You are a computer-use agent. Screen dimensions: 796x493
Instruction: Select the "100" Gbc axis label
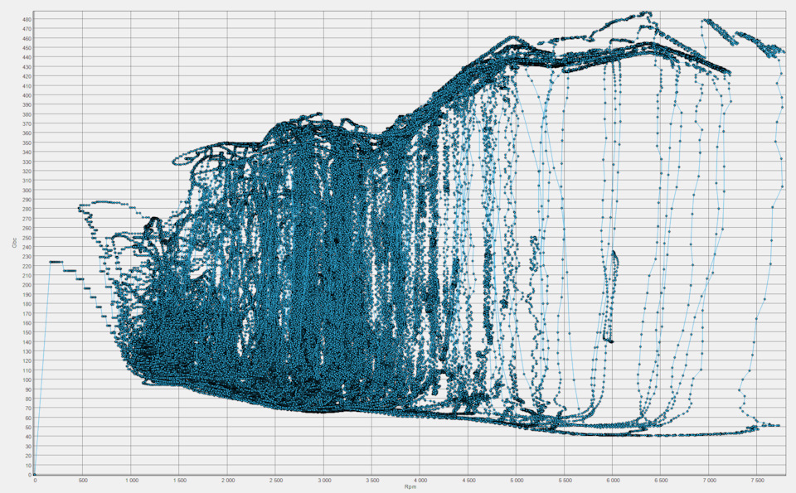coord(27,379)
